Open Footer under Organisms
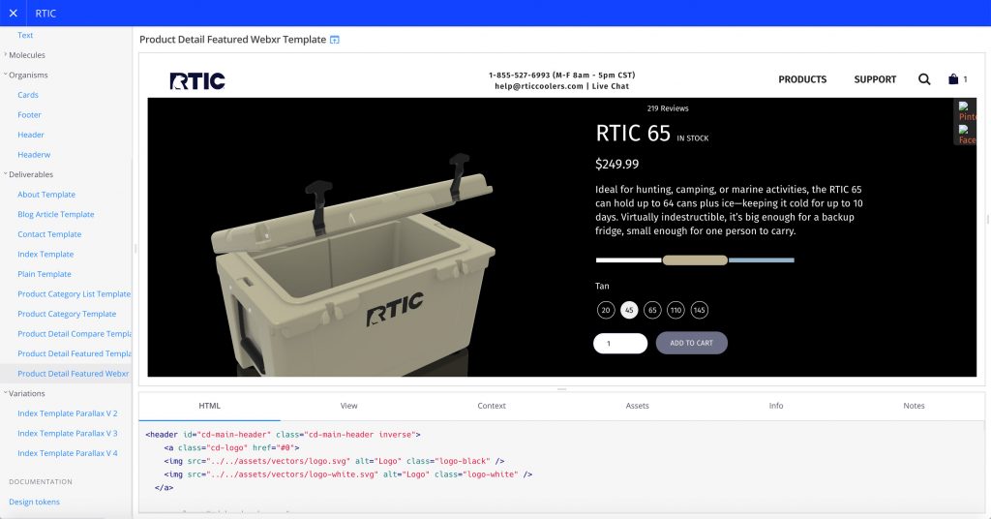Image resolution: width=991 pixels, height=519 pixels. [29, 115]
